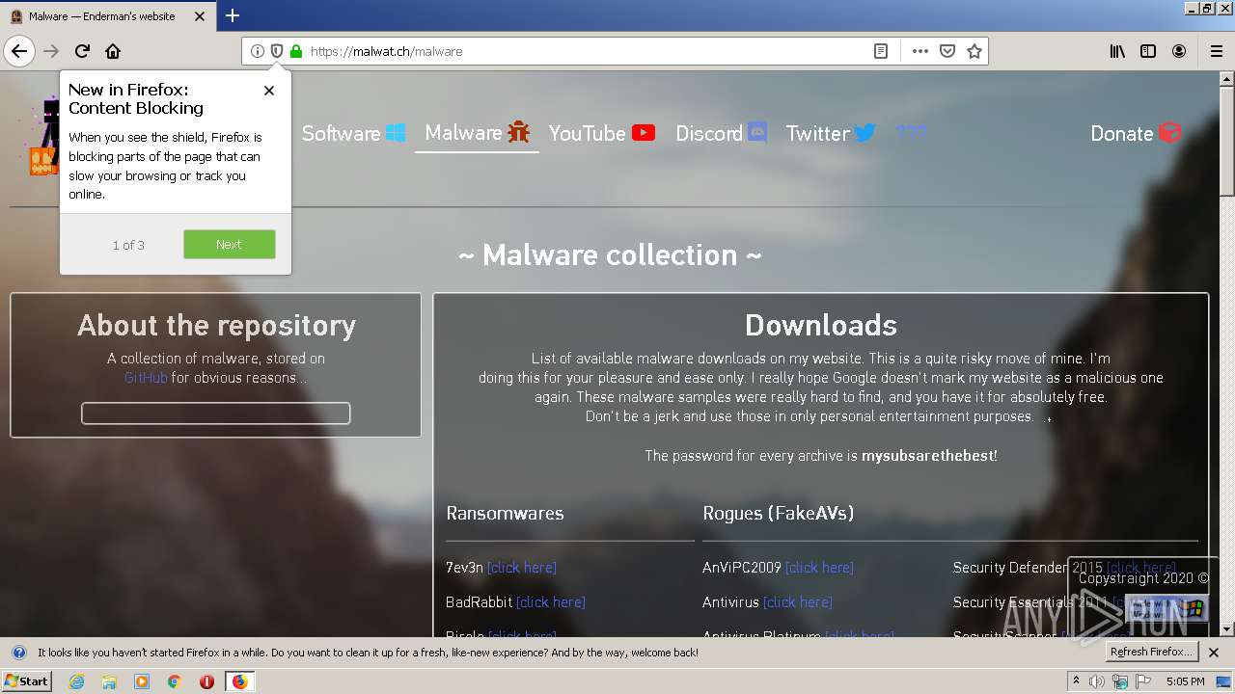Screen dimensions: 1235x694
Task: Bookmark this page with the star
Action: coord(974,51)
